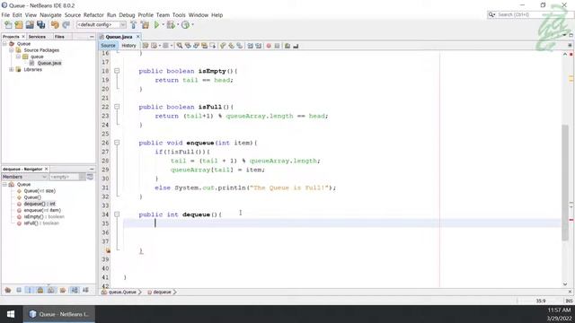Viewport: 575px width, 323px height.
Task: Click the Clean and Build Project icon
Action: 145,25
